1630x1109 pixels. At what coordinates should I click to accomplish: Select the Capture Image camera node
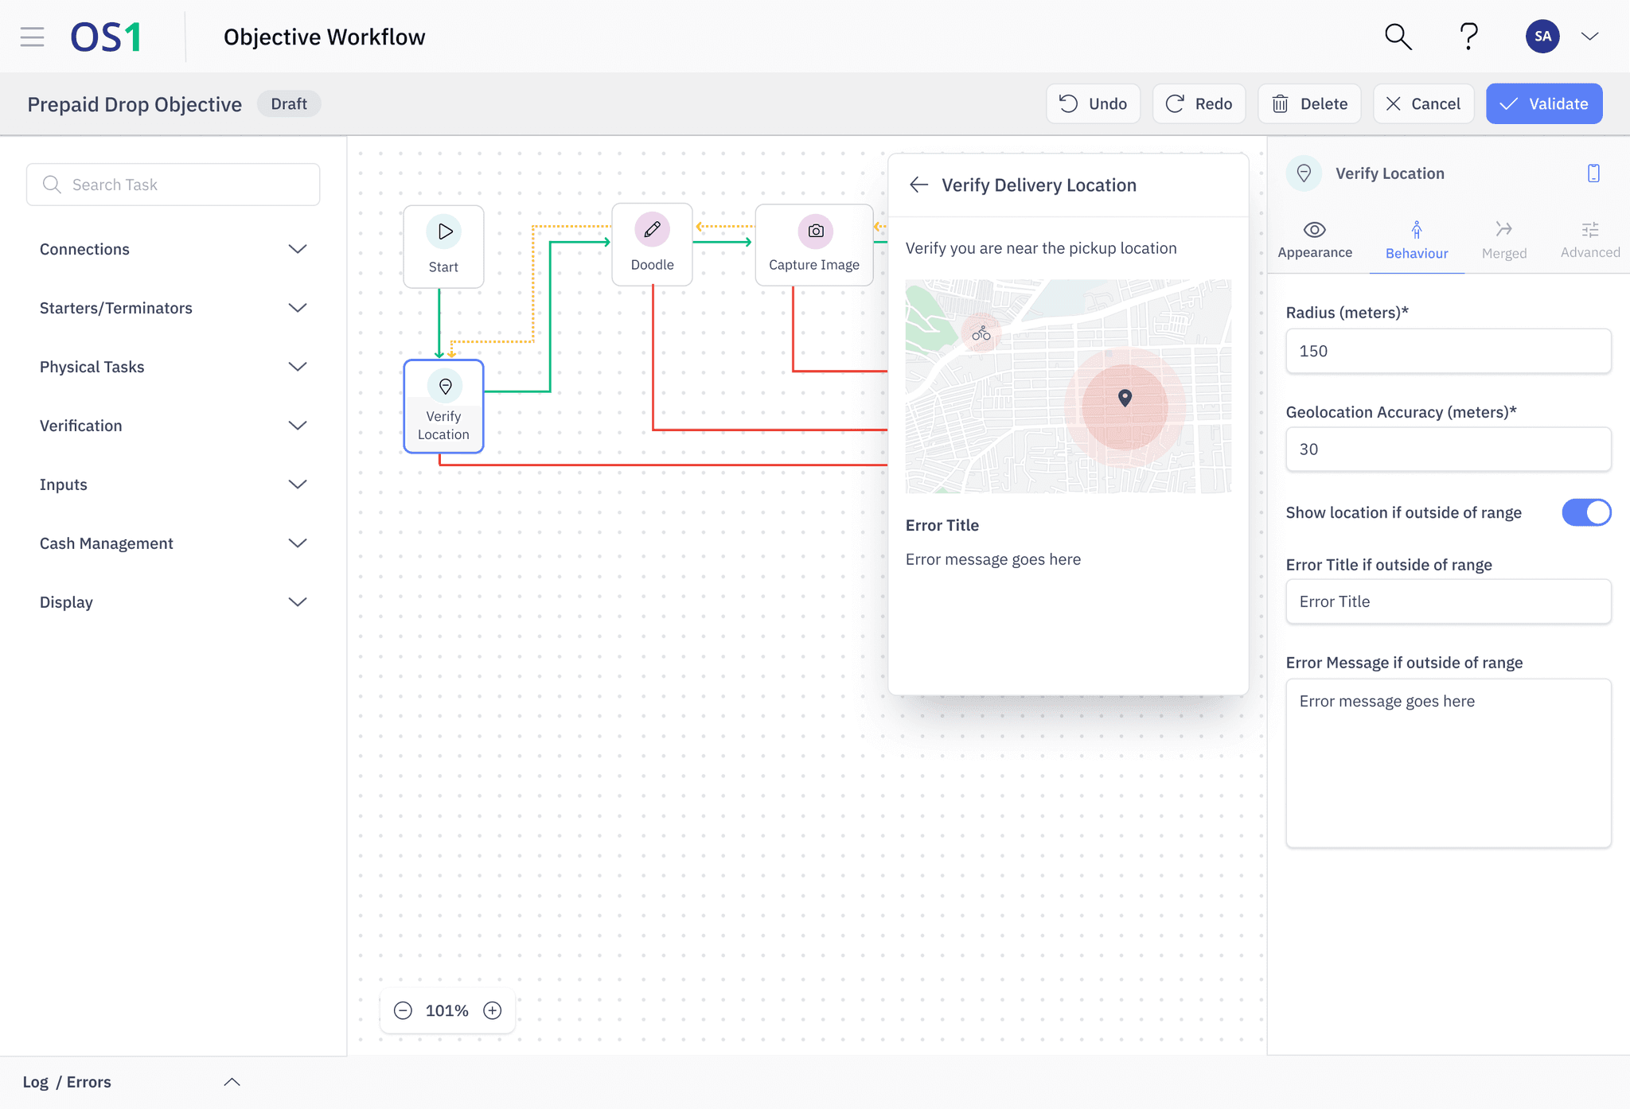tap(813, 244)
